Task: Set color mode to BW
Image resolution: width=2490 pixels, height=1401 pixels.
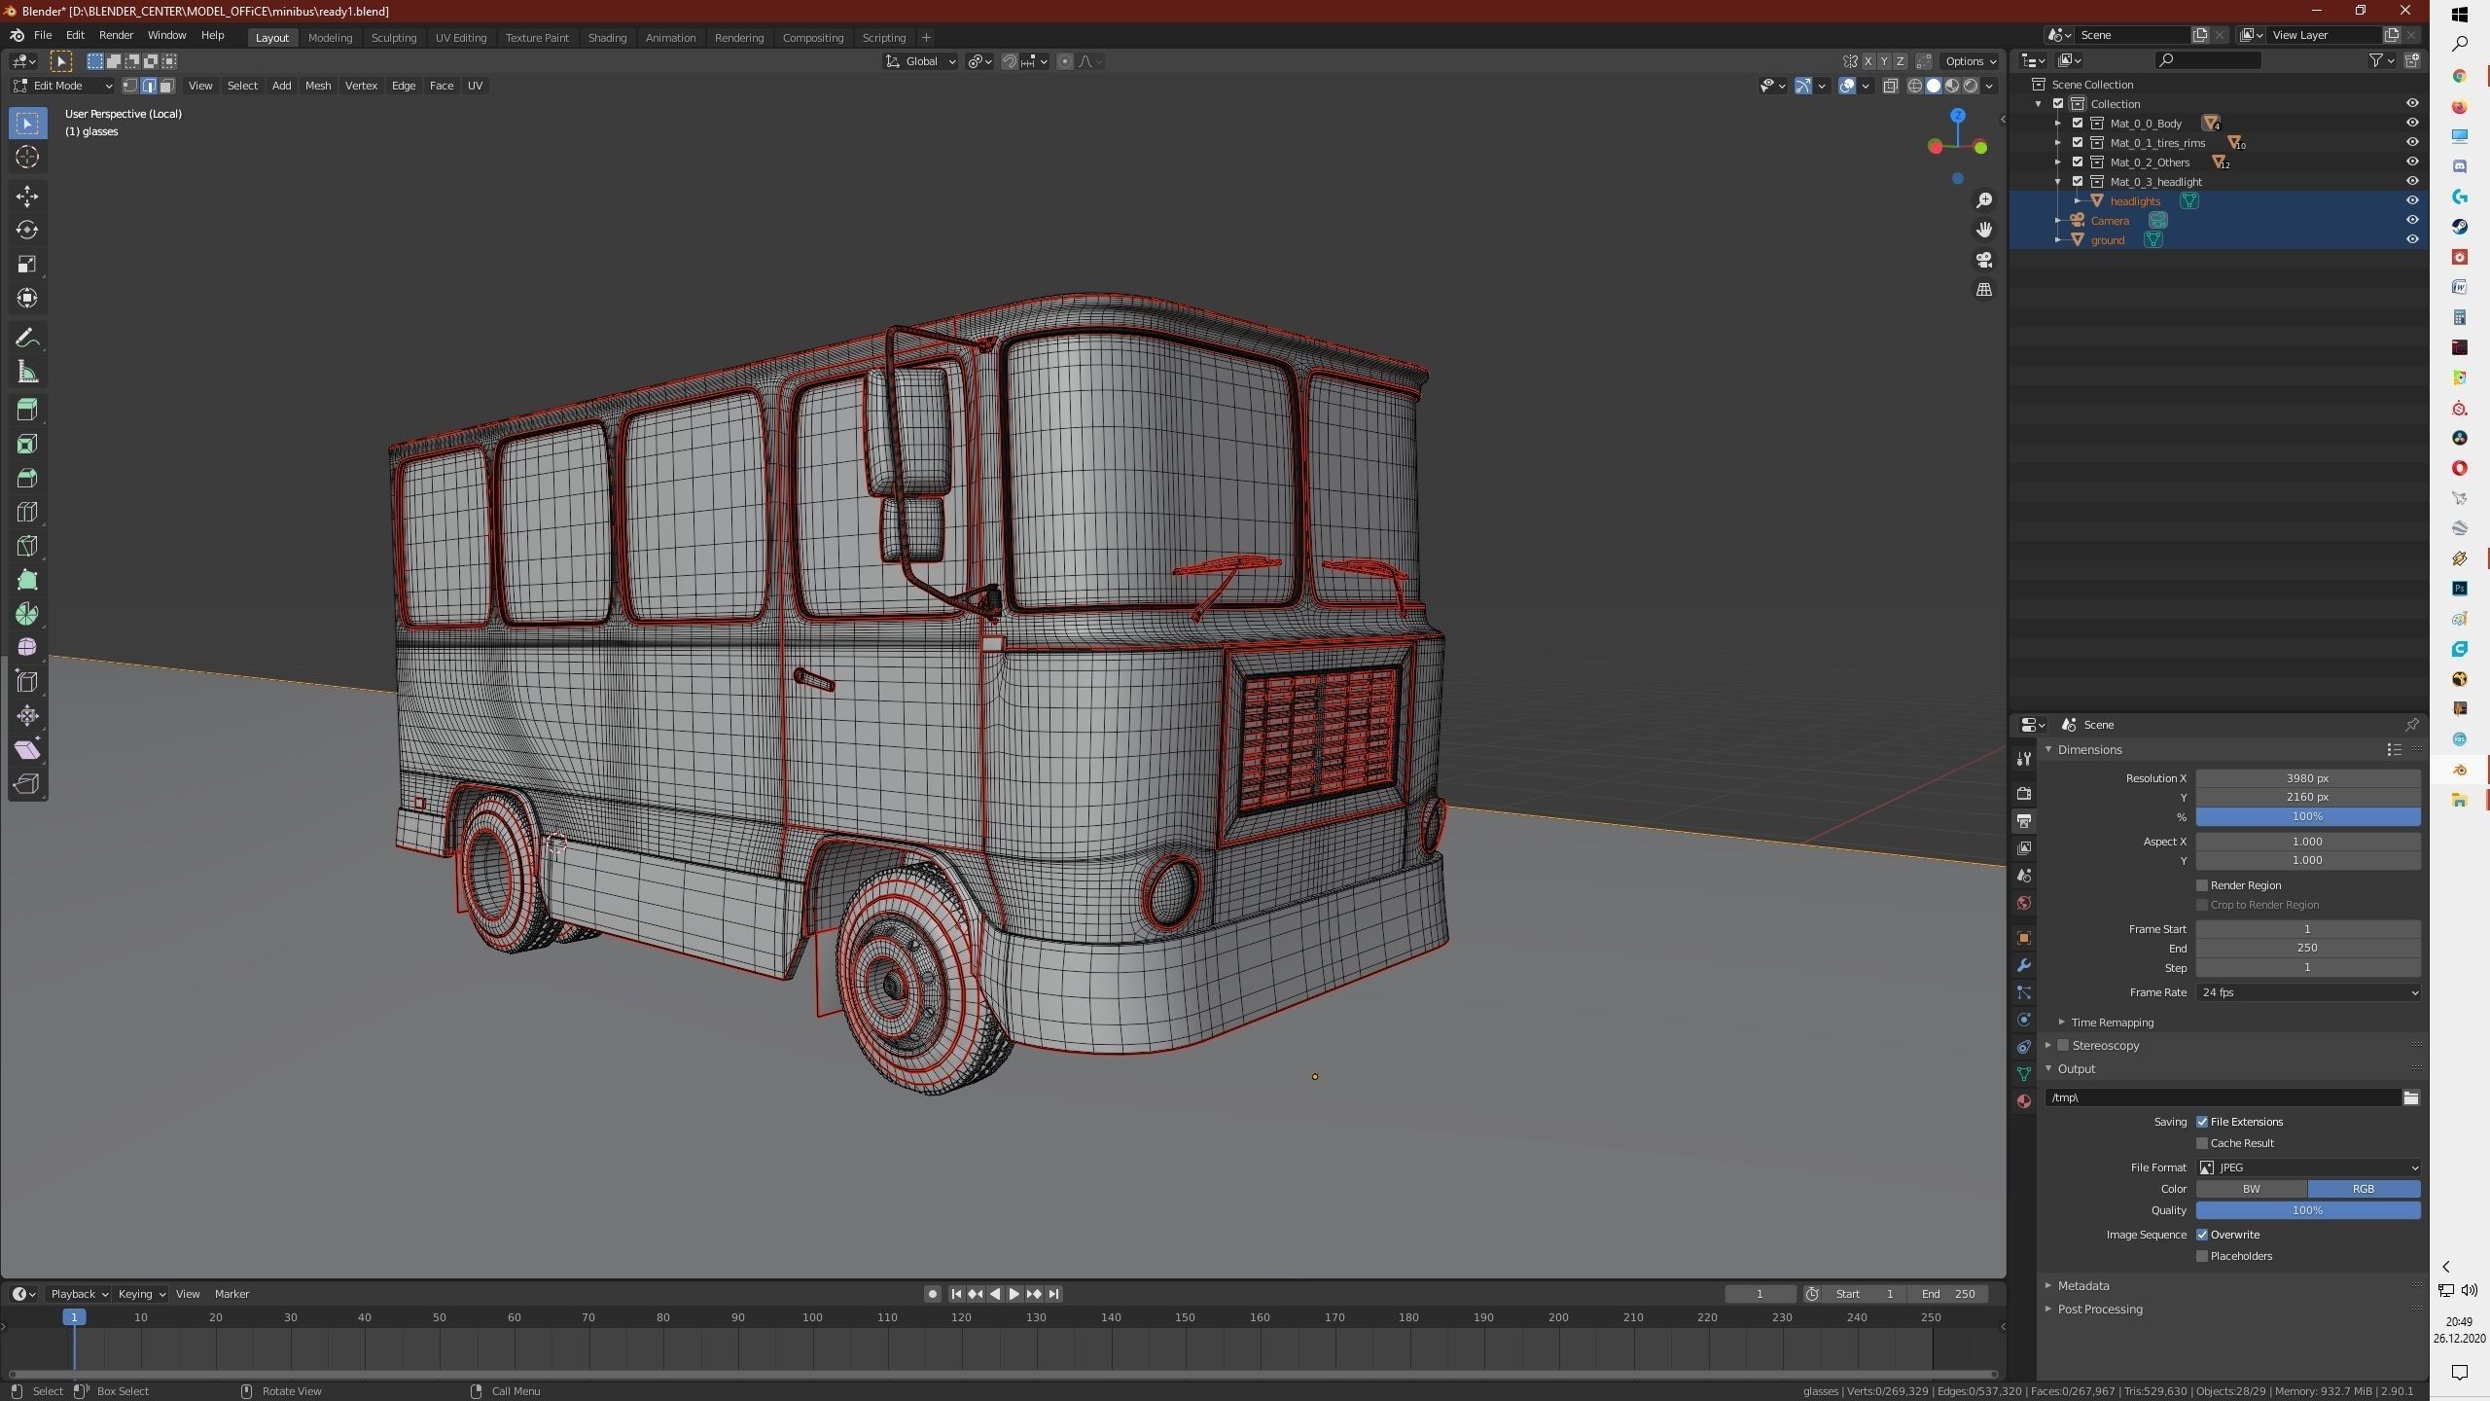Action: [x=2251, y=1189]
